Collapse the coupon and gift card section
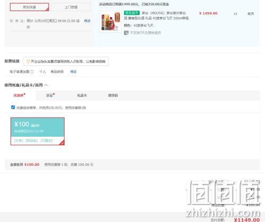This screenshot has width=265, height=222. pyautogui.click(x=46, y=85)
